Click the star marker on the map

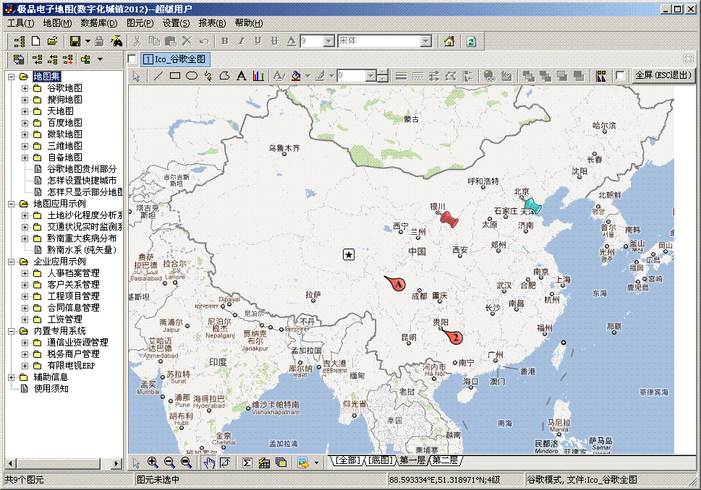(349, 254)
